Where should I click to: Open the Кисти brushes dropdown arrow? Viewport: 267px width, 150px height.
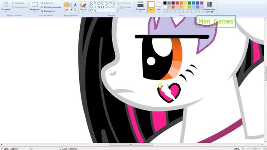(83, 12)
